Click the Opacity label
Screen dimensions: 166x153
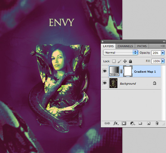tap(145, 53)
